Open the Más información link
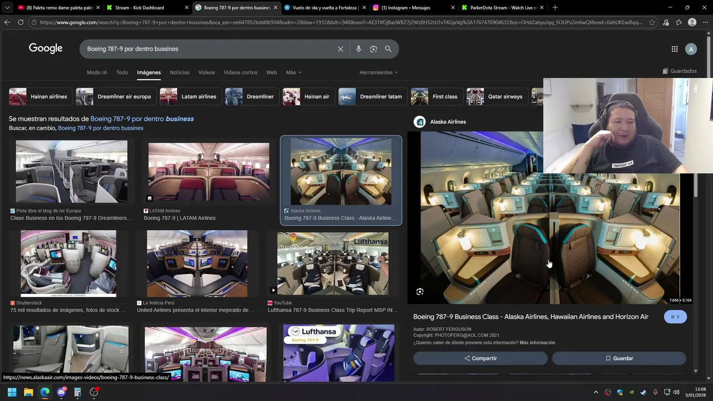 (x=537, y=343)
